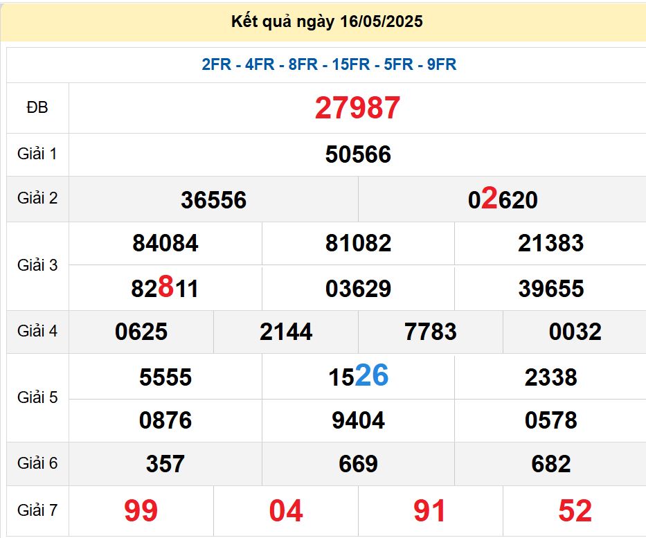Click the highlighted number 02620

501,200
